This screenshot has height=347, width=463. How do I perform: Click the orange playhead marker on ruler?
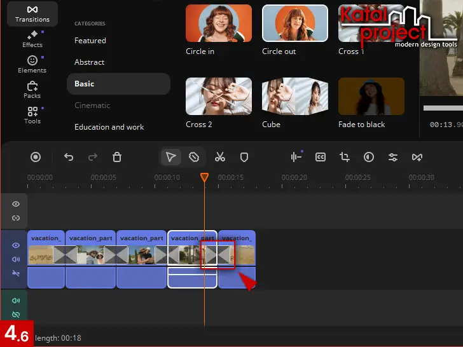point(204,177)
